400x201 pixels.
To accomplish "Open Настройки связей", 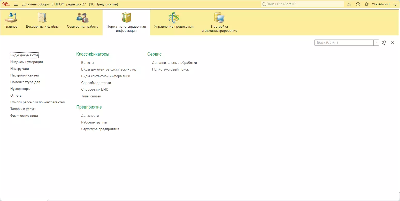I will tap(25, 75).
